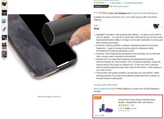View the third product thumbnail image

pyautogui.click(x=4, y=21)
